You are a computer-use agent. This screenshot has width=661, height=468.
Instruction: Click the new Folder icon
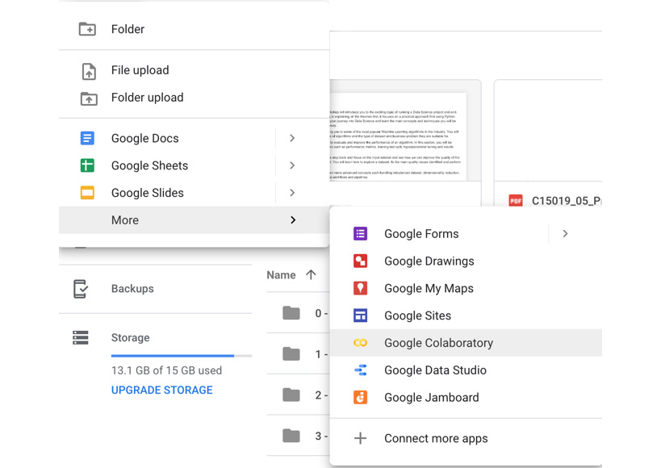click(x=87, y=29)
